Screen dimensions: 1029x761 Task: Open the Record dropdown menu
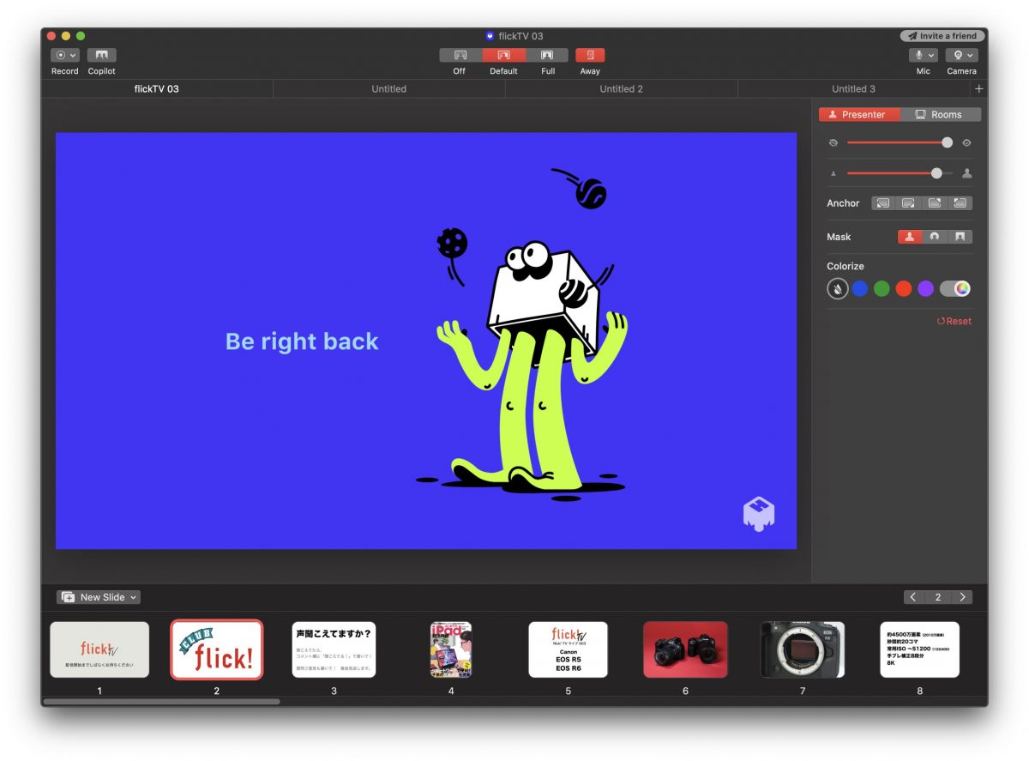(65, 56)
